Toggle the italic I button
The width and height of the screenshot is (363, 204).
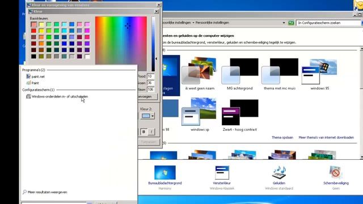[x=151, y=131]
